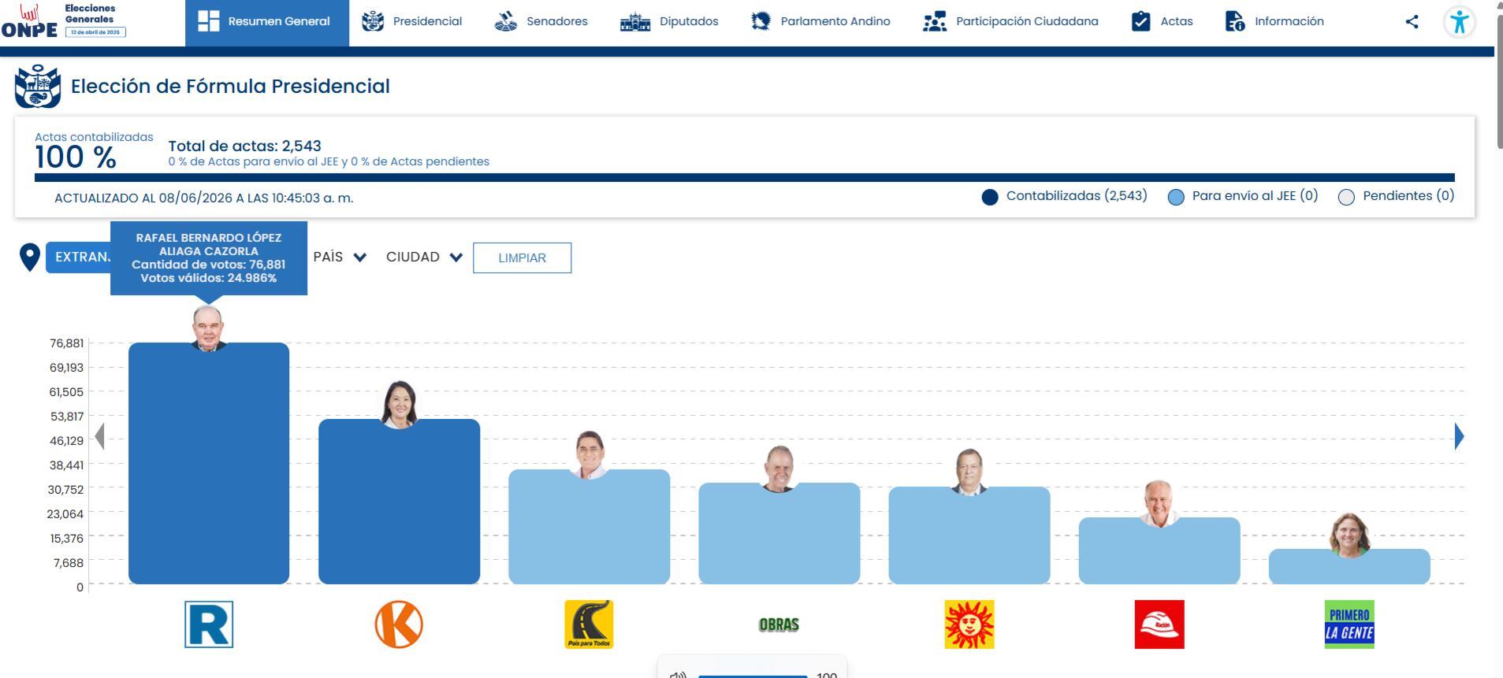Switch to the Resumen General tab
Image resolution: width=1503 pixels, height=678 pixels.
click(x=267, y=22)
